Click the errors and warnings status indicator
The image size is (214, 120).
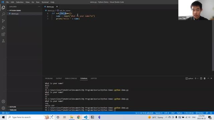(x=6, y=113)
